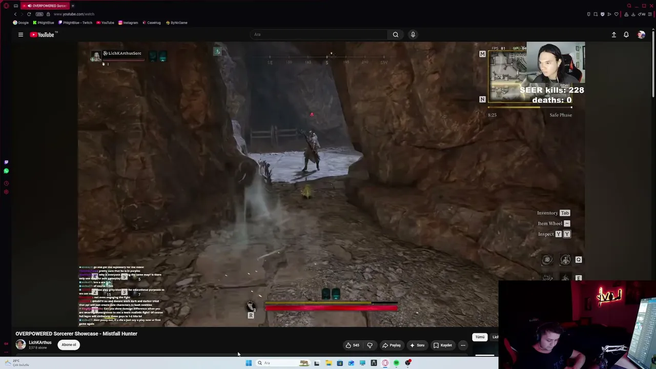Open the YouTube account avatar menu
Viewport: 656px width, 369px height.
[641, 34]
